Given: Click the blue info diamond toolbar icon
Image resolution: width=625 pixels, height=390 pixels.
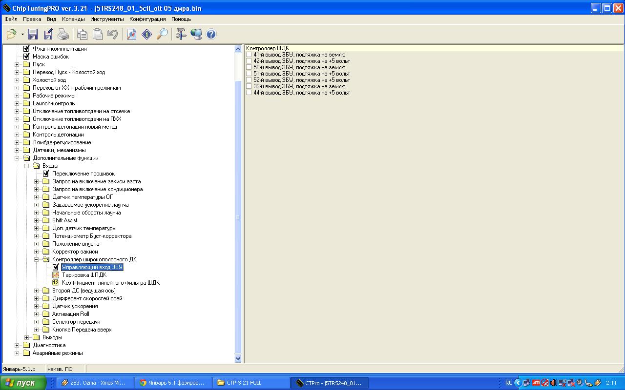Looking at the screenshot, I should (146, 34).
